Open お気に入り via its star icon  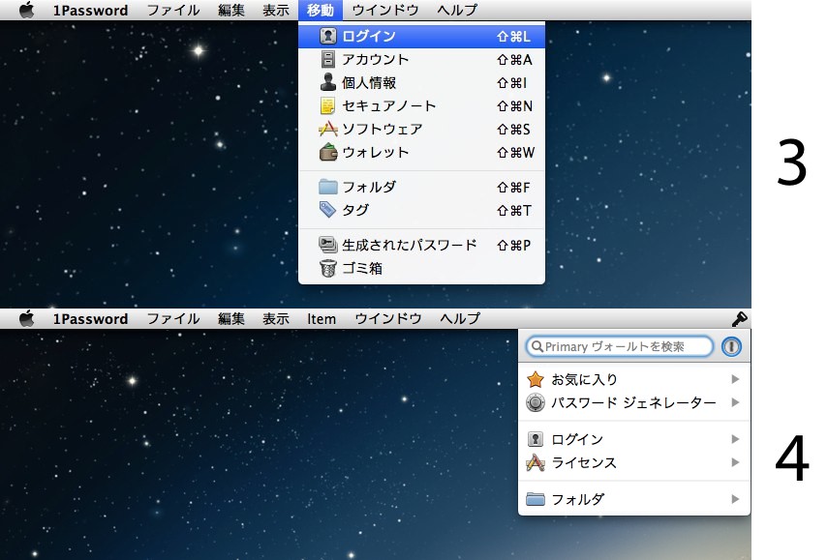536,379
